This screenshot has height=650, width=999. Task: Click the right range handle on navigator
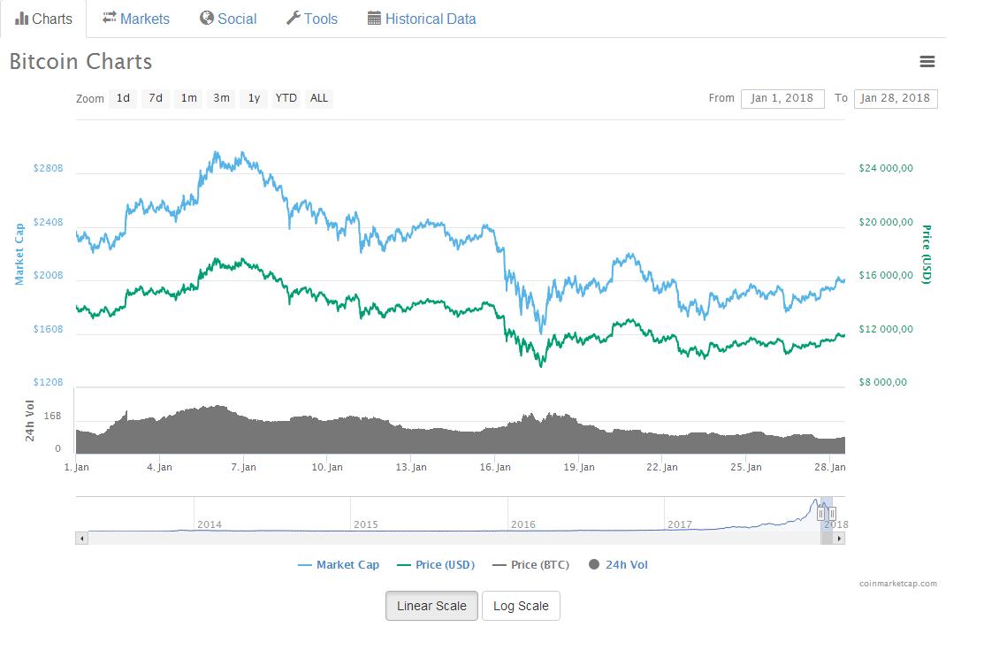[x=832, y=514]
